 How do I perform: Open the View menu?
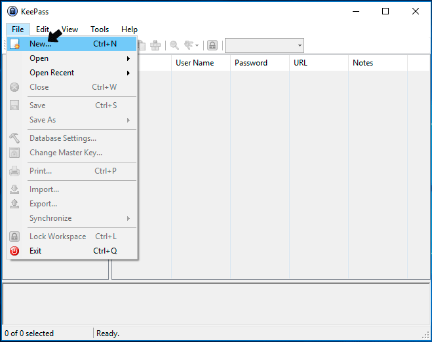coord(69,29)
